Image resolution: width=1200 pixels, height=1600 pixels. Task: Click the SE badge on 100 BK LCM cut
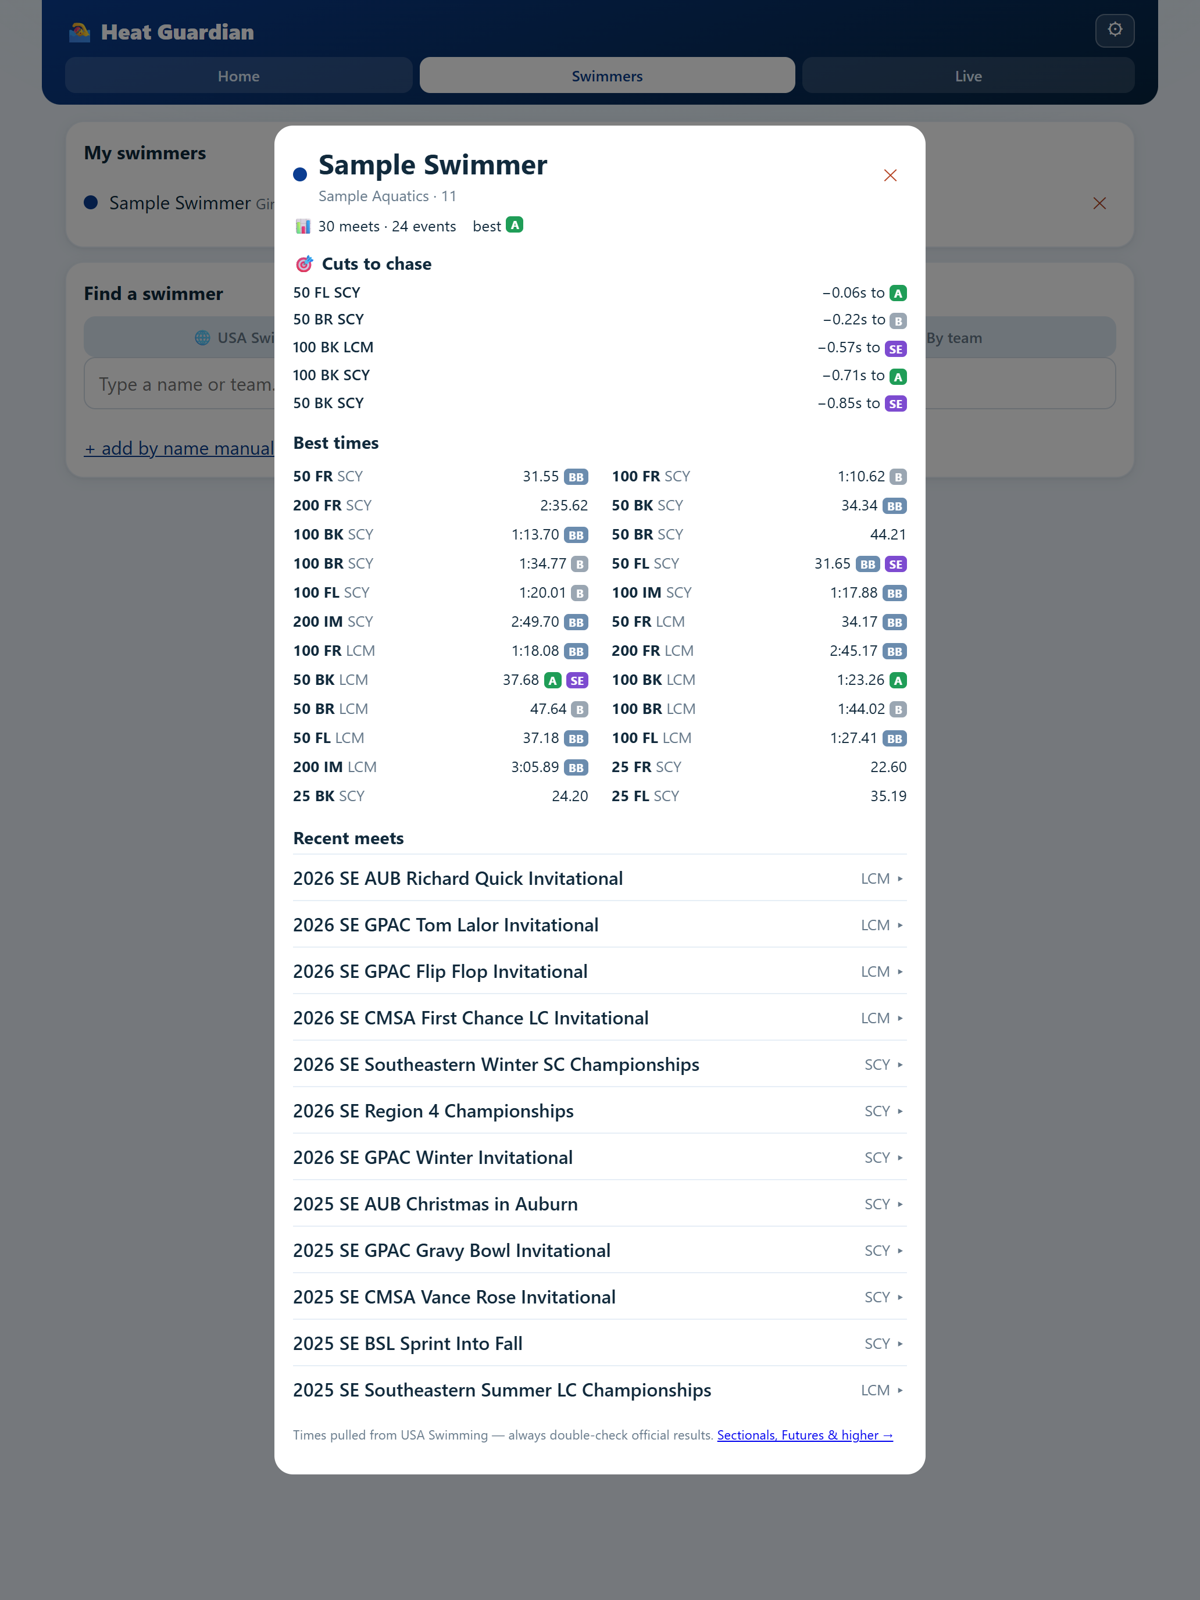(895, 349)
